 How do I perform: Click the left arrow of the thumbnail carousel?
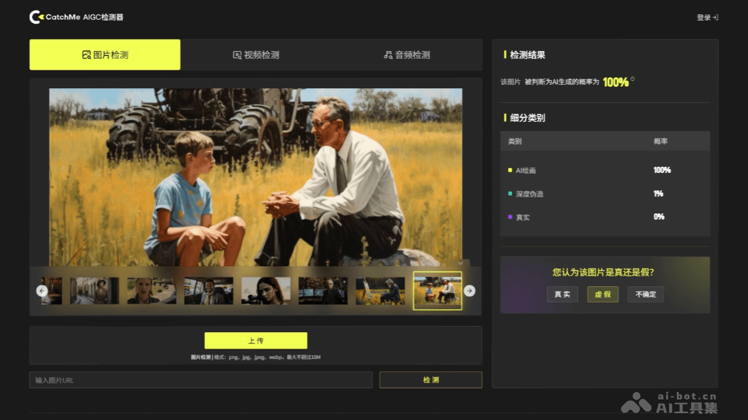(x=41, y=291)
